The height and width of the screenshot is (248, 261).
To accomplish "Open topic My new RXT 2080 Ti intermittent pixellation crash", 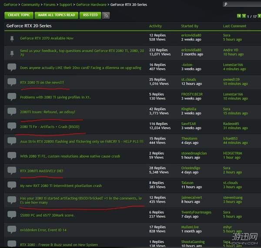I will 61,186.
